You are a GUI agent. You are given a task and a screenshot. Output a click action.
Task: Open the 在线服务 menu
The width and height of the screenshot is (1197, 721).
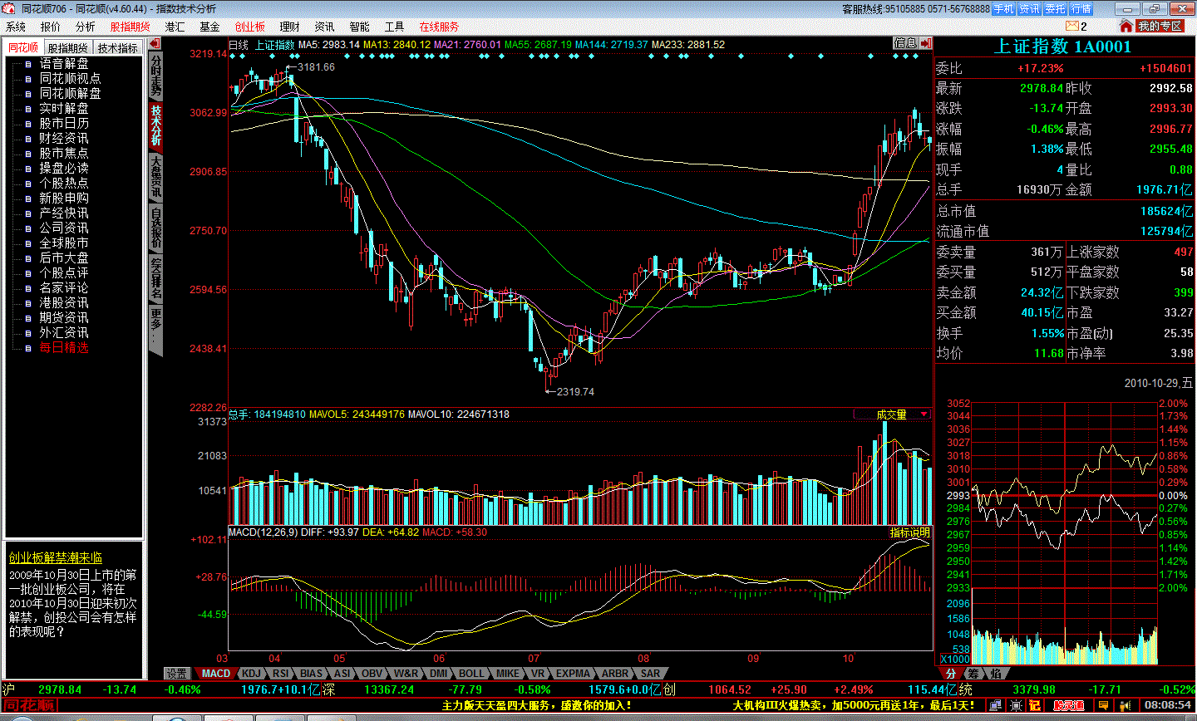pyautogui.click(x=439, y=27)
